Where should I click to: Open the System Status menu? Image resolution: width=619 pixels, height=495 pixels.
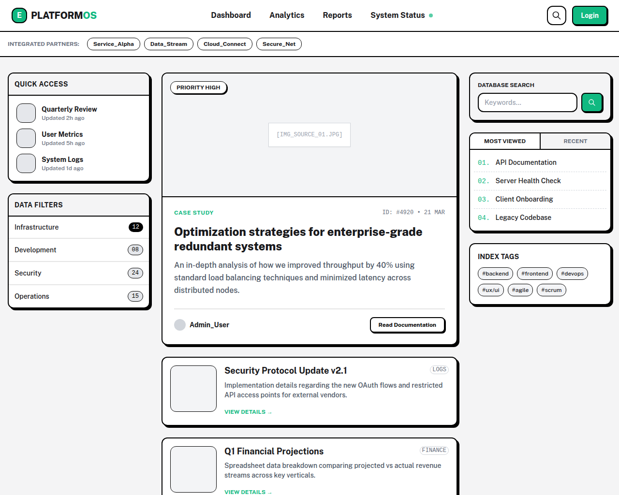point(398,15)
